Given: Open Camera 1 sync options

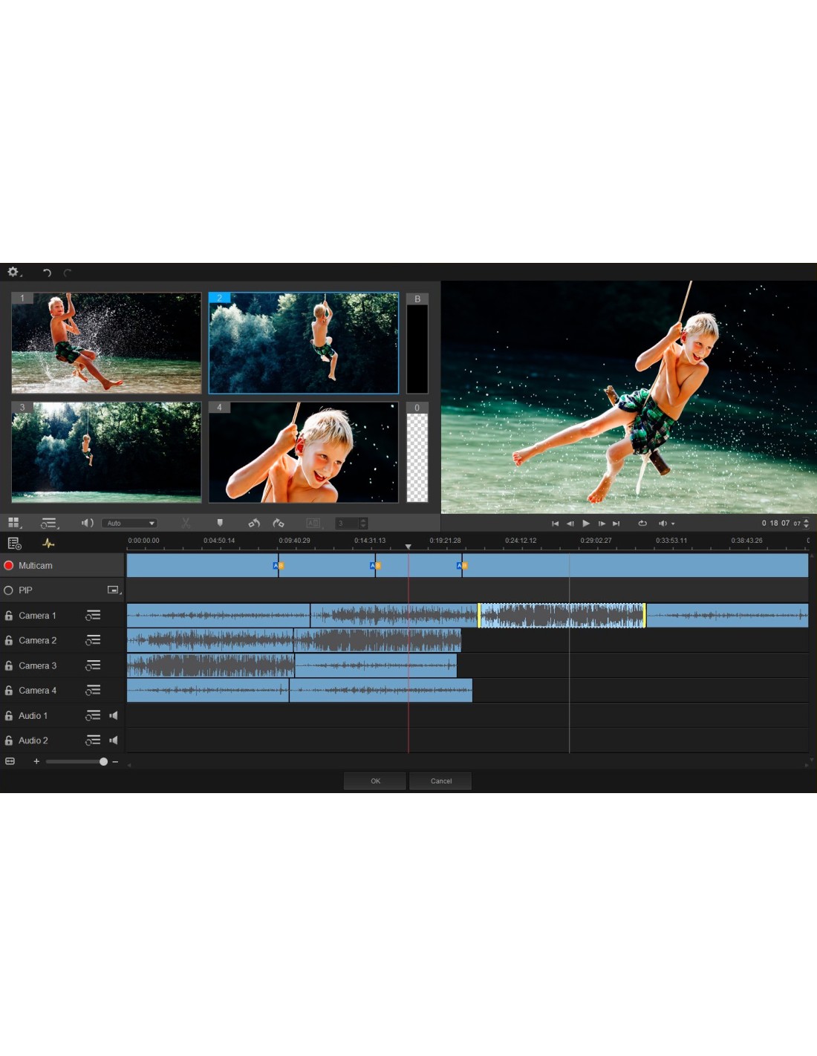Looking at the screenshot, I should click(x=93, y=616).
